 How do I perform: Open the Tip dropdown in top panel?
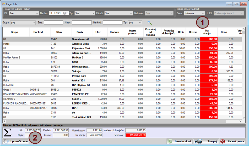coord(85,13)
